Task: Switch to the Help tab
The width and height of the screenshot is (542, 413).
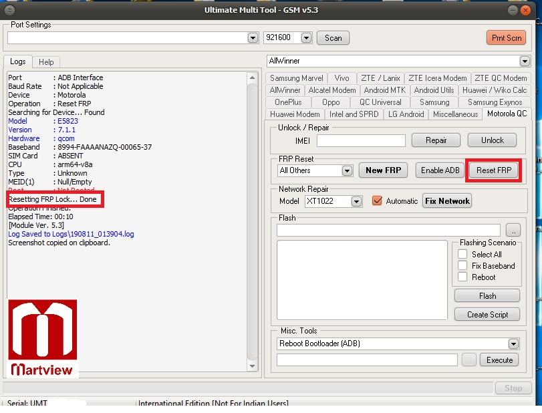Action: tap(46, 62)
